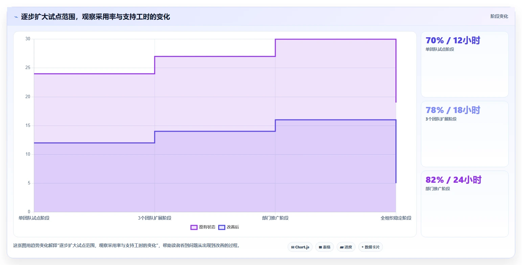Toggle the 改善后 legend swatch
This screenshot has height=265, width=522.
222,227
